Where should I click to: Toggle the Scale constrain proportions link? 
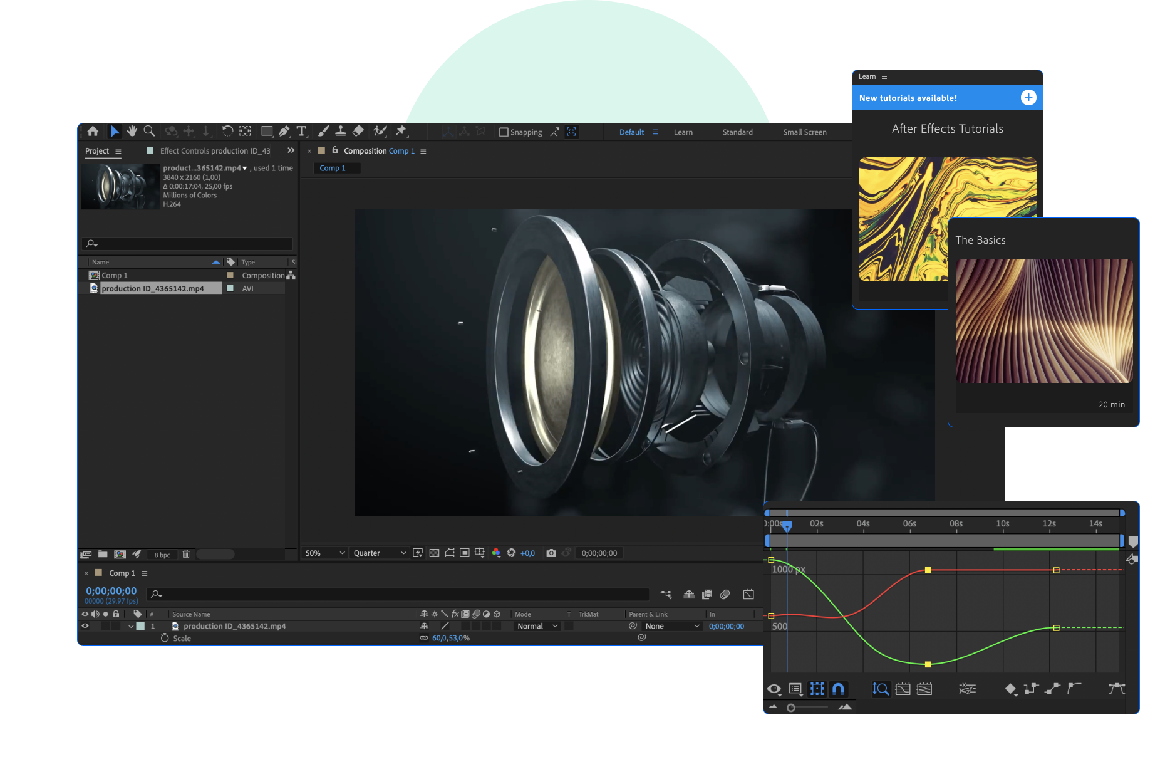pyautogui.click(x=424, y=638)
